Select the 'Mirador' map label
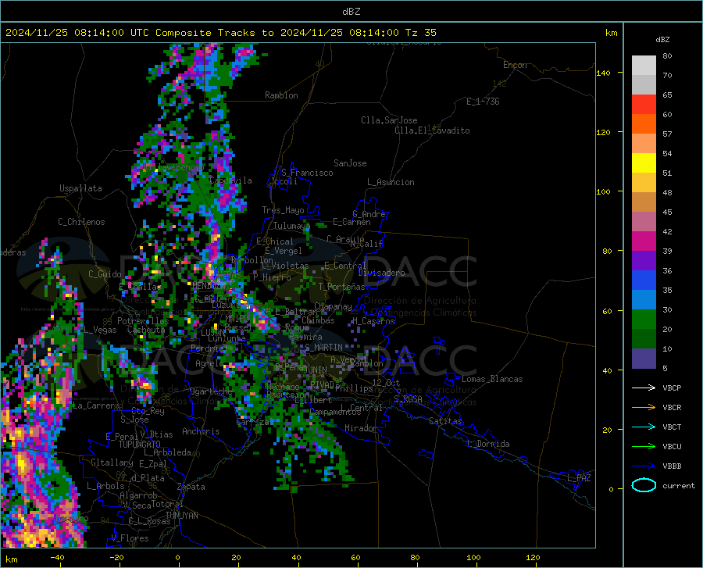This screenshot has height=568, width=703. tap(360, 428)
